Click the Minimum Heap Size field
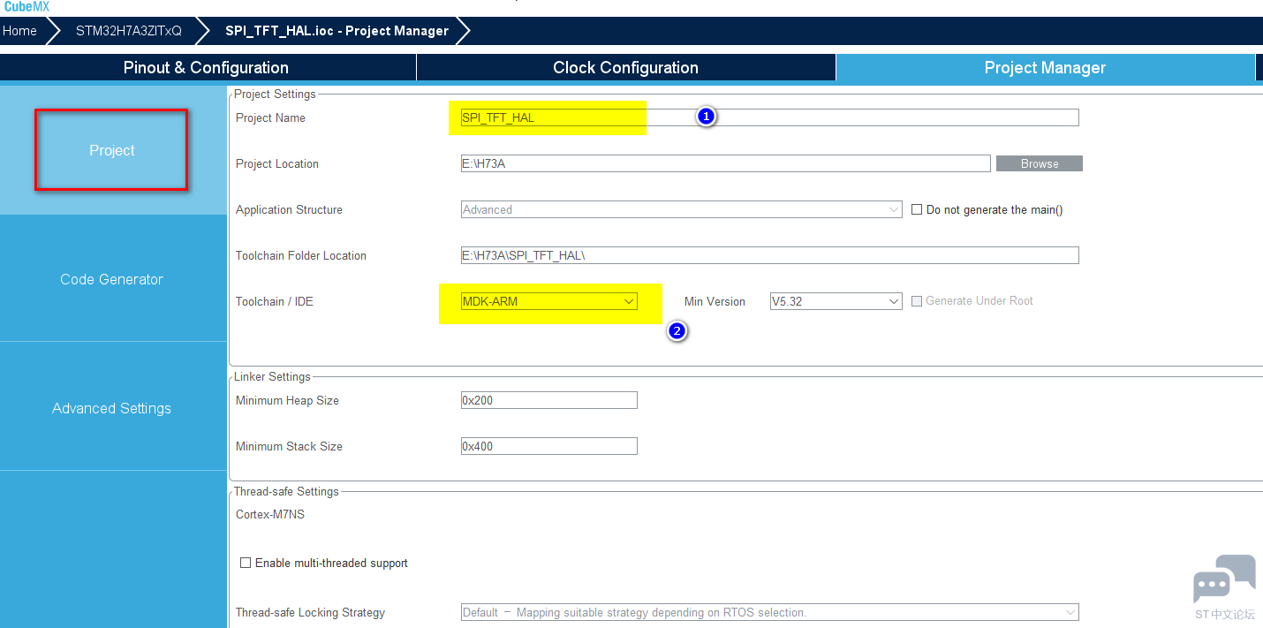The height and width of the screenshot is (628, 1263). [548, 400]
